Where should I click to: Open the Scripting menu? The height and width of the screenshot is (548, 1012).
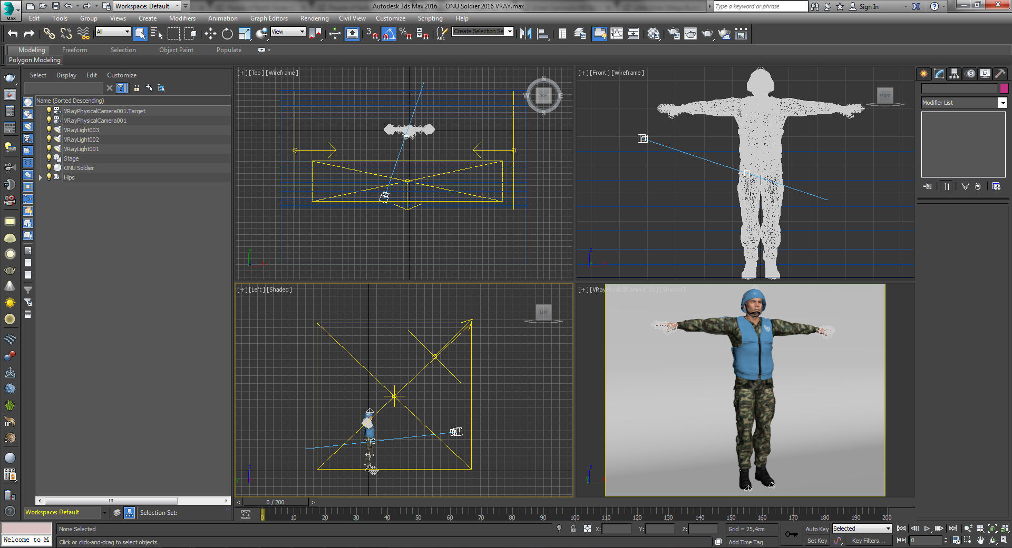coord(430,18)
